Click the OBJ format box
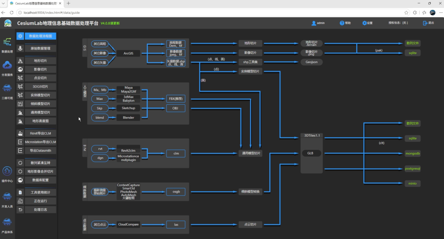The image size is (444, 239). (x=176, y=108)
